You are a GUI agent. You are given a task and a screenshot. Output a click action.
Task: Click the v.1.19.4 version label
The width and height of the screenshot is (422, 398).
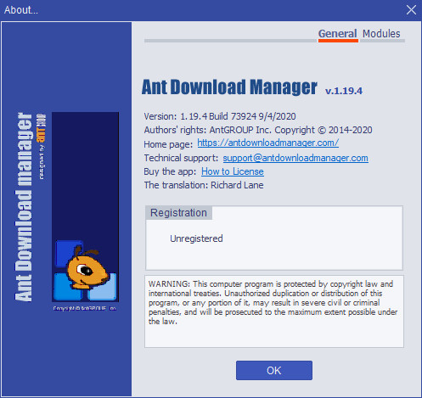344,91
